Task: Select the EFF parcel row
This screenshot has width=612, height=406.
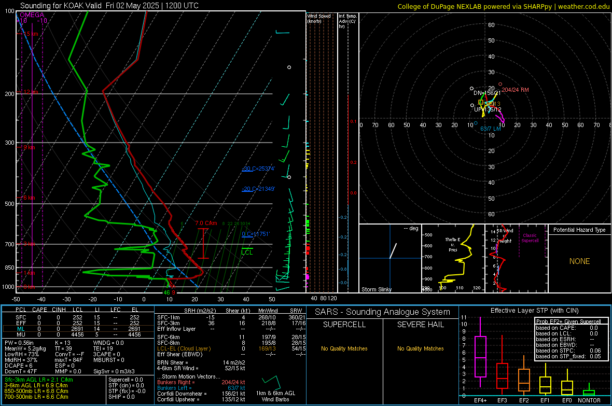Action: coord(77,323)
